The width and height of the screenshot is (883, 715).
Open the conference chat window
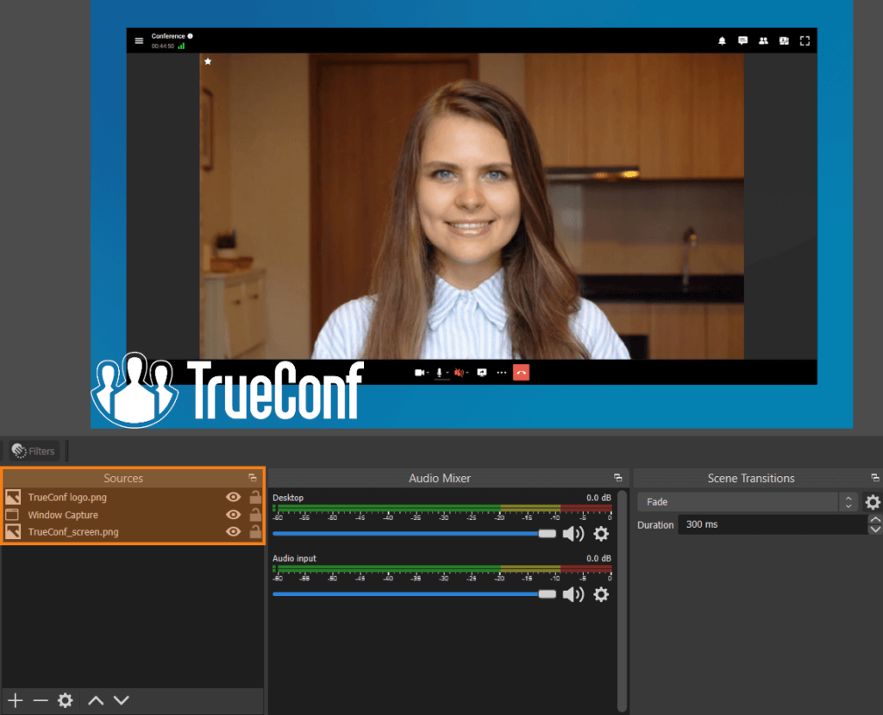pos(742,41)
